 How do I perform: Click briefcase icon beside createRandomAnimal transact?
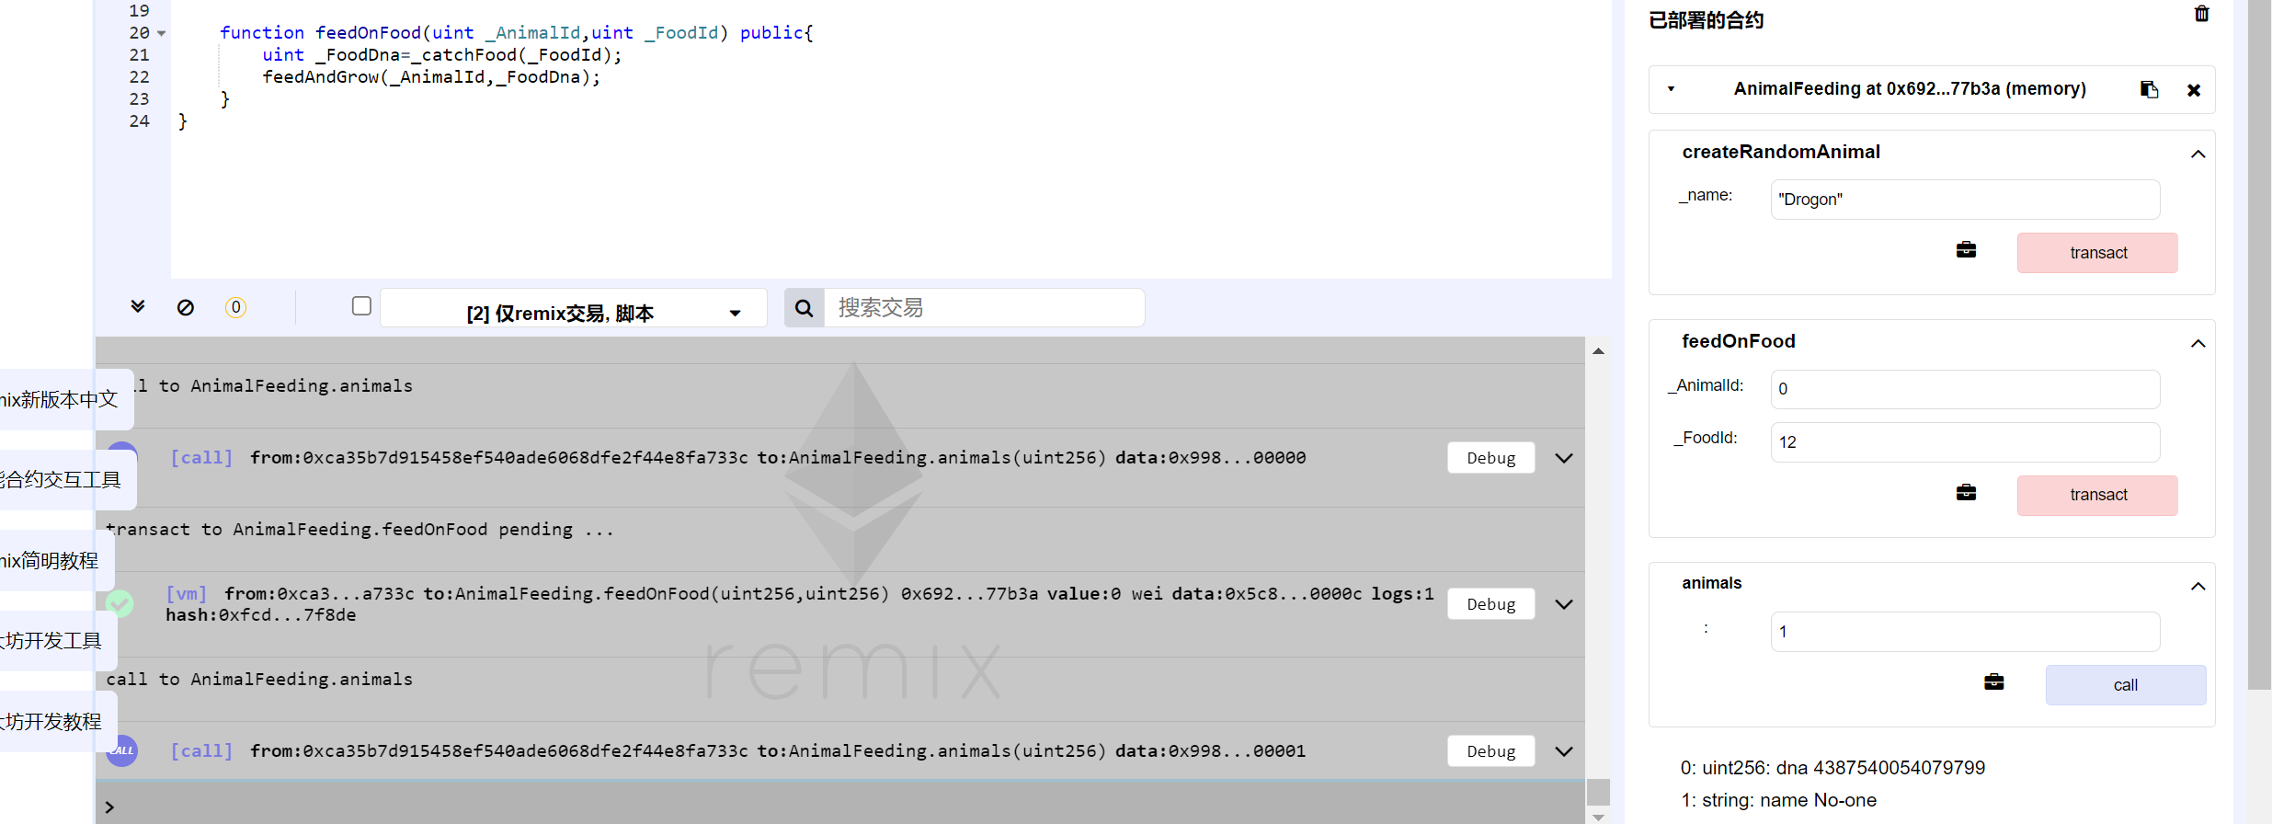coord(1966,250)
